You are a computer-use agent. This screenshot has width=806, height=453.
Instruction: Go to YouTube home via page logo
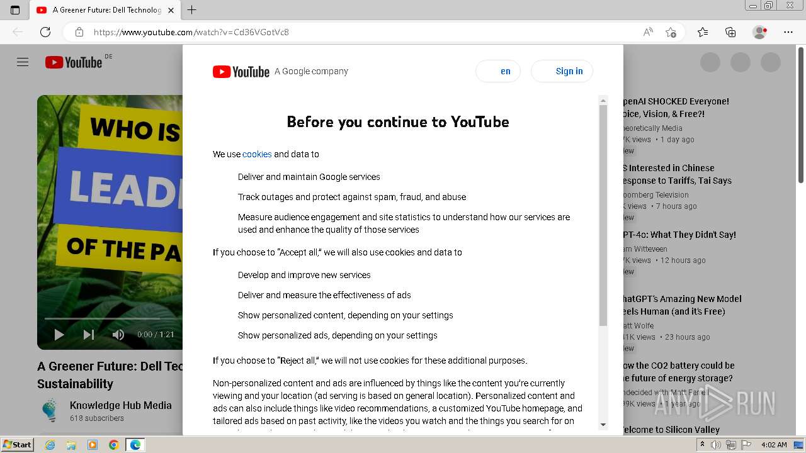pos(74,62)
